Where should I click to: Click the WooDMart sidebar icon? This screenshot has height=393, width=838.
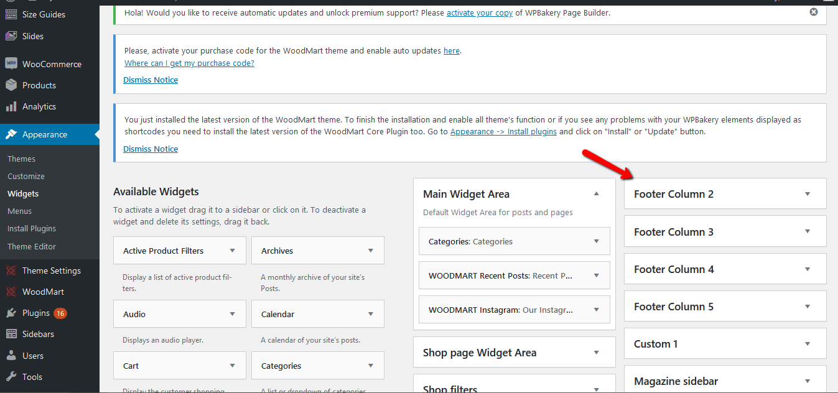(11, 292)
